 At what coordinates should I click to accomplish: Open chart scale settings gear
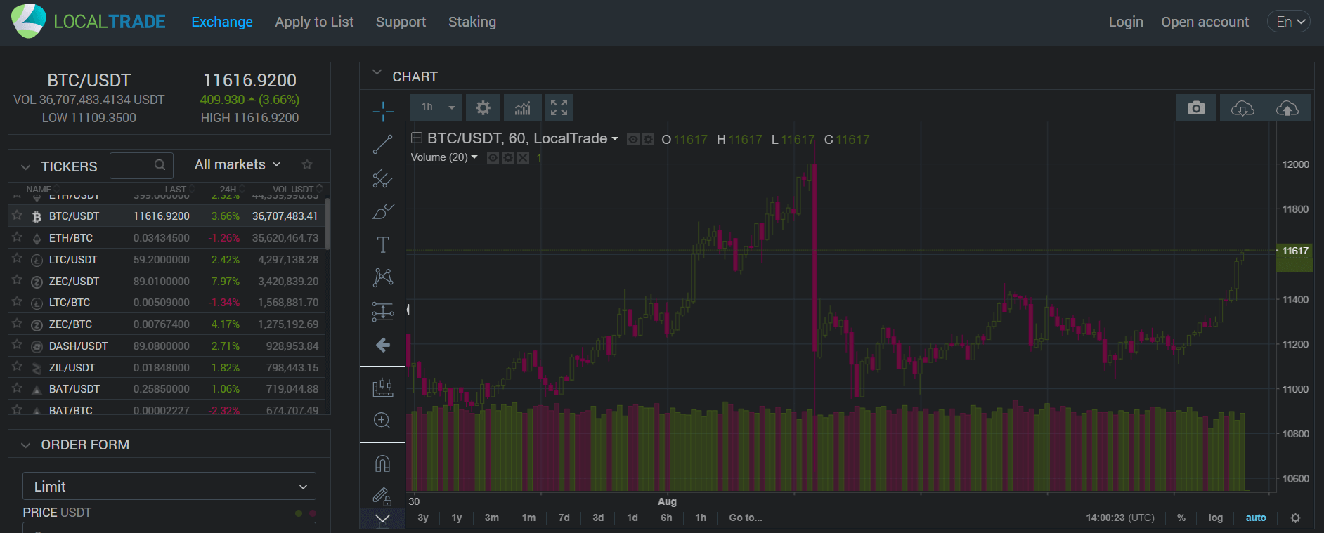pos(1295,518)
